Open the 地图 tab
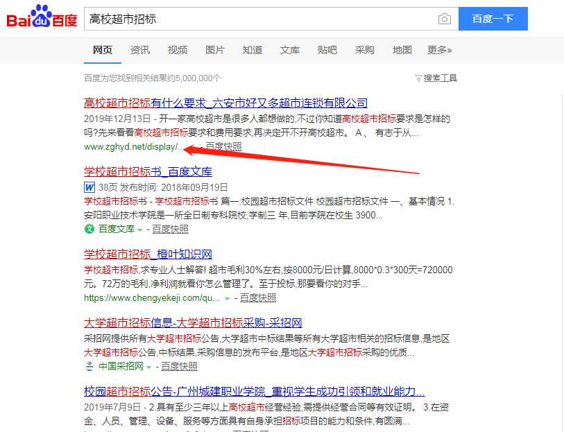Image resolution: width=564 pixels, height=432 pixels. pos(402,50)
